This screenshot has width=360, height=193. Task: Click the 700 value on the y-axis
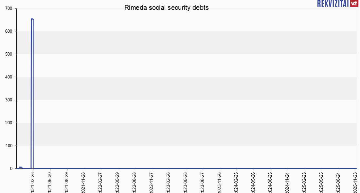(9, 9)
